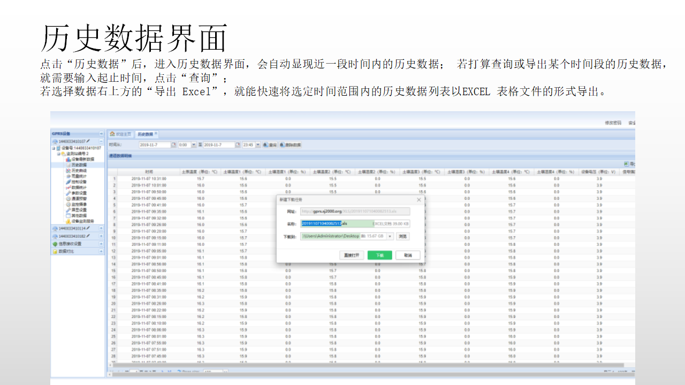Click the edit pencil beside device 1440033410114
685x385 pixels.
tap(88, 228)
